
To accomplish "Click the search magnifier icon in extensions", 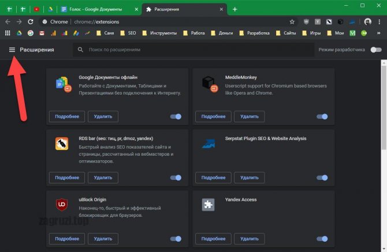I will point(80,50).
